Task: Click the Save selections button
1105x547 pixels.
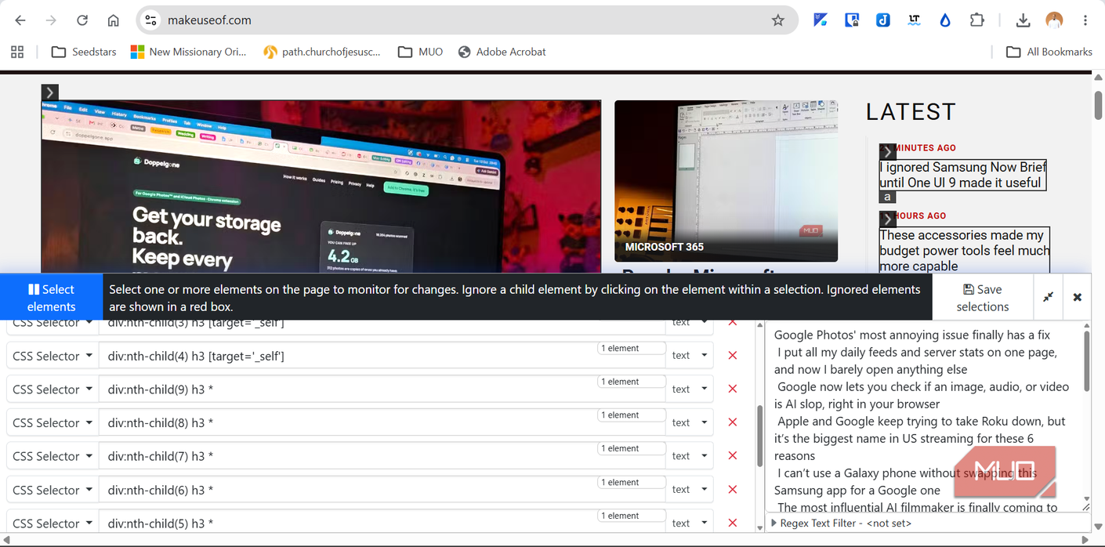Action: click(x=983, y=298)
